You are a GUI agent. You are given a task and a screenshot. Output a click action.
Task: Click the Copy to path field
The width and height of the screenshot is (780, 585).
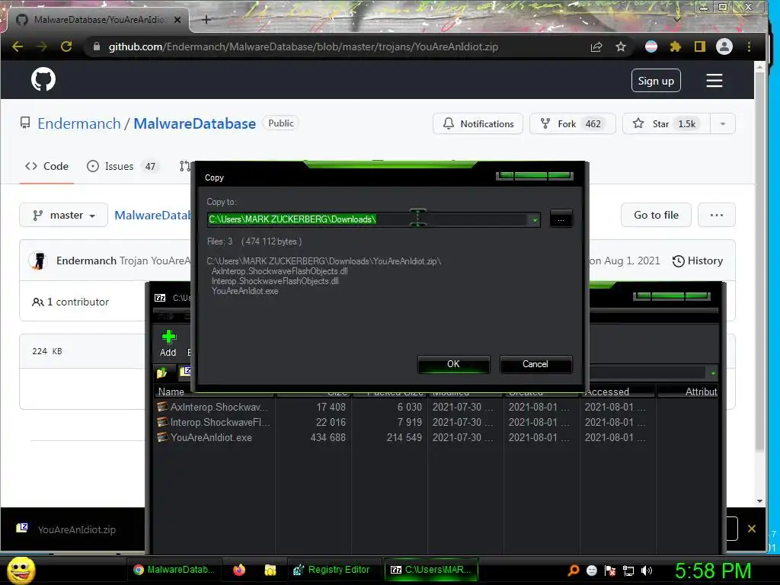point(368,219)
